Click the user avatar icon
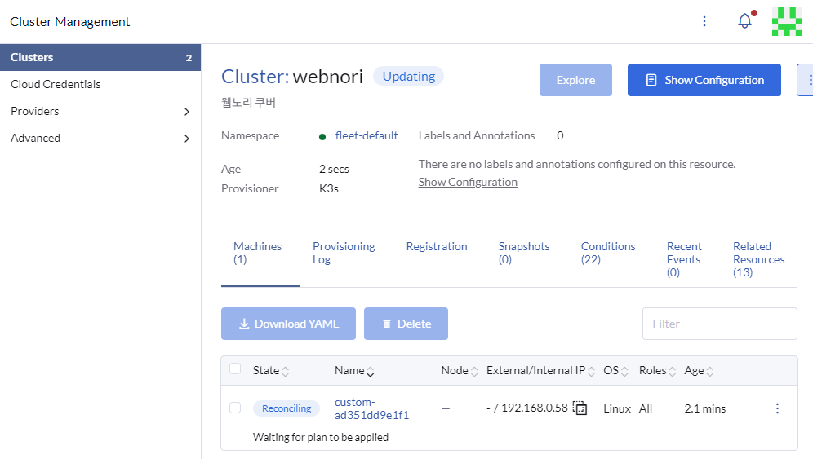Viewport: 813px width, 459px height. 786,21
